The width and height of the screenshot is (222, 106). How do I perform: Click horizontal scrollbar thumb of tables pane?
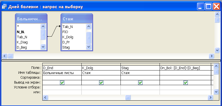tap(10, 56)
